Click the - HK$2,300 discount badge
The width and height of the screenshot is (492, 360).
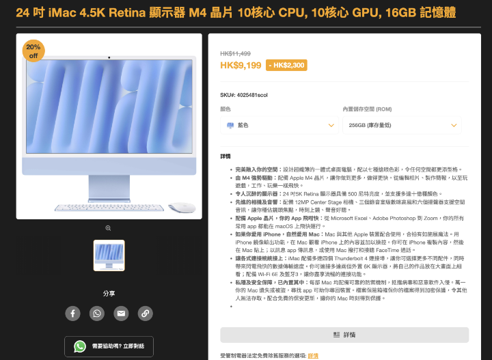click(x=286, y=65)
